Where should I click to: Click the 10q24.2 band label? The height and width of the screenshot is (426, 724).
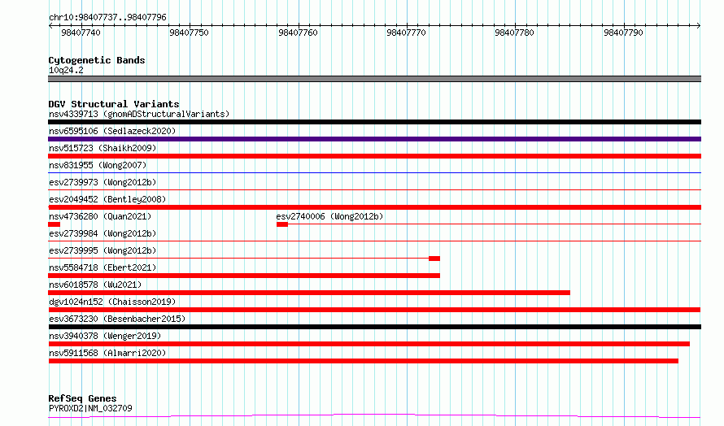pyautogui.click(x=66, y=70)
